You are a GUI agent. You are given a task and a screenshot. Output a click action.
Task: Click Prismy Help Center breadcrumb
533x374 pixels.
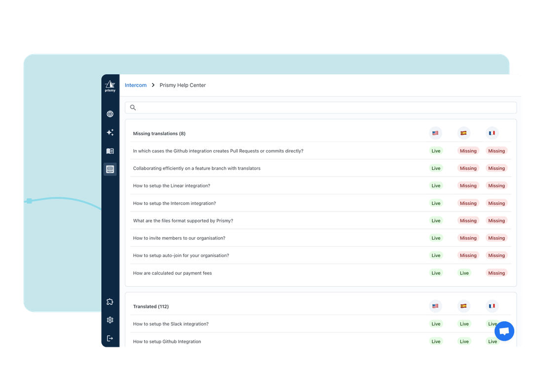tap(183, 85)
